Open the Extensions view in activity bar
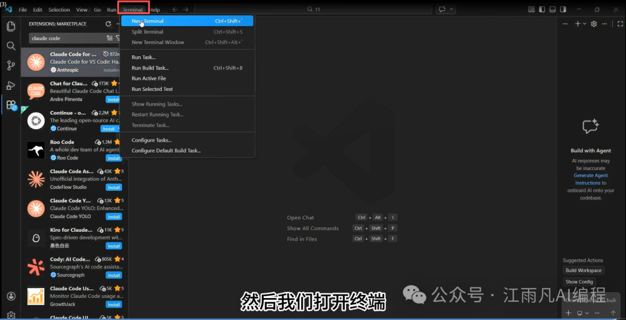The width and height of the screenshot is (626, 320). pyautogui.click(x=11, y=105)
